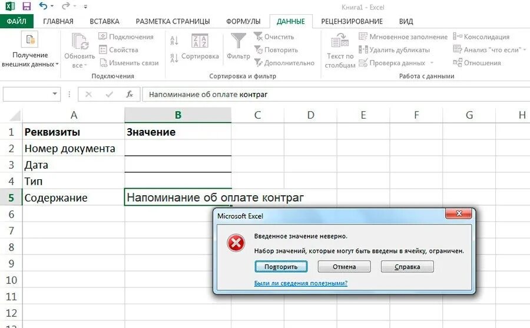530x328 pixels.
Task: Click Удалить дубликаты button
Action: tap(394, 50)
